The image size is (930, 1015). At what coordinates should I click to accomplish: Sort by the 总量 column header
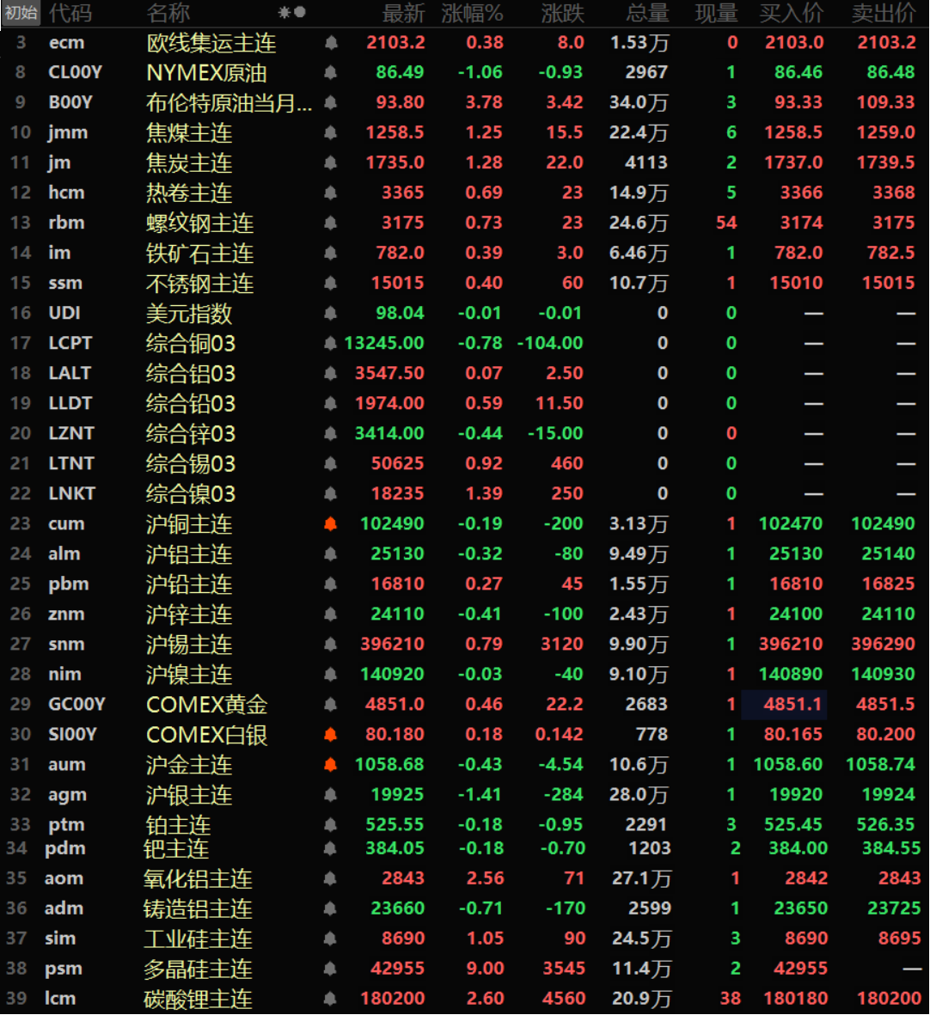coord(647,13)
